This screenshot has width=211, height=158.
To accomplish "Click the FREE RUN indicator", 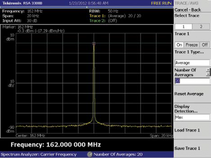I will (161, 3).
